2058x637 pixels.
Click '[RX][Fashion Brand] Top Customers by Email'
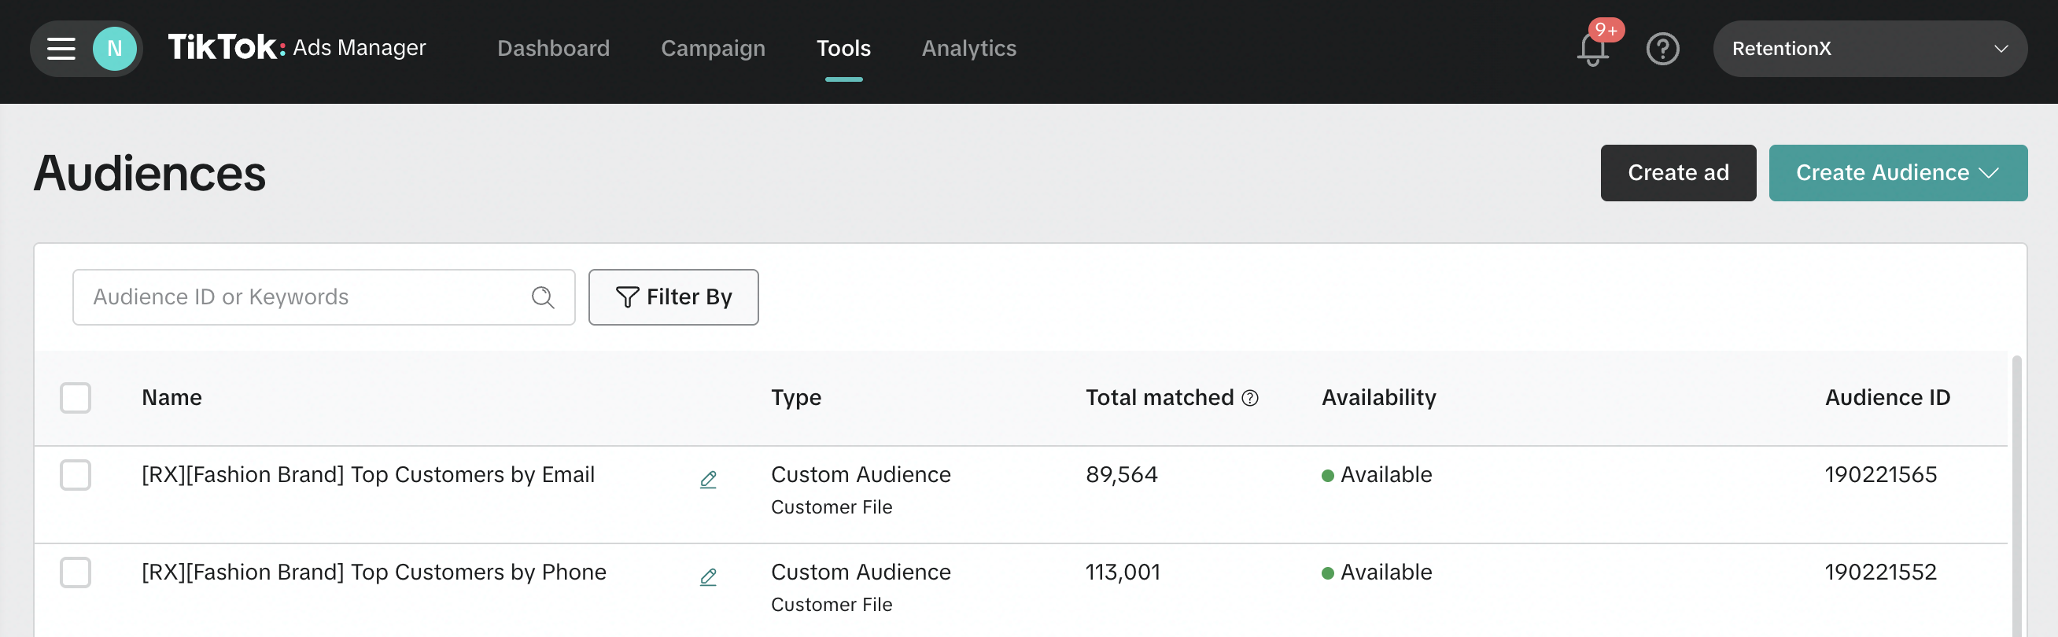coord(367,475)
